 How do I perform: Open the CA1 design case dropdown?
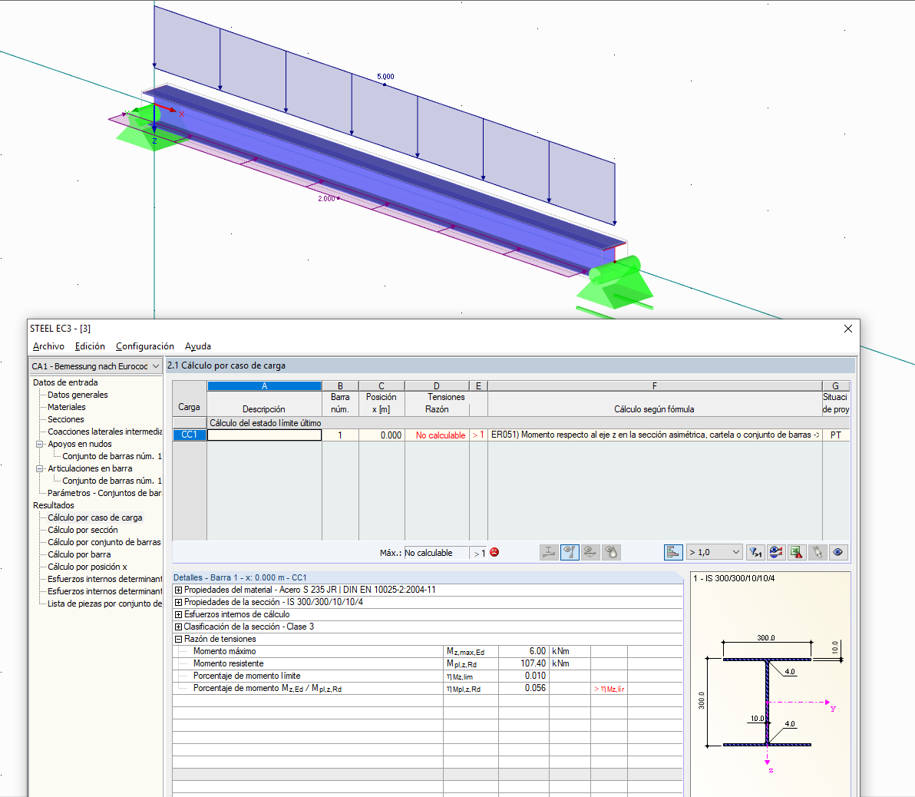click(x=96, y=366)
